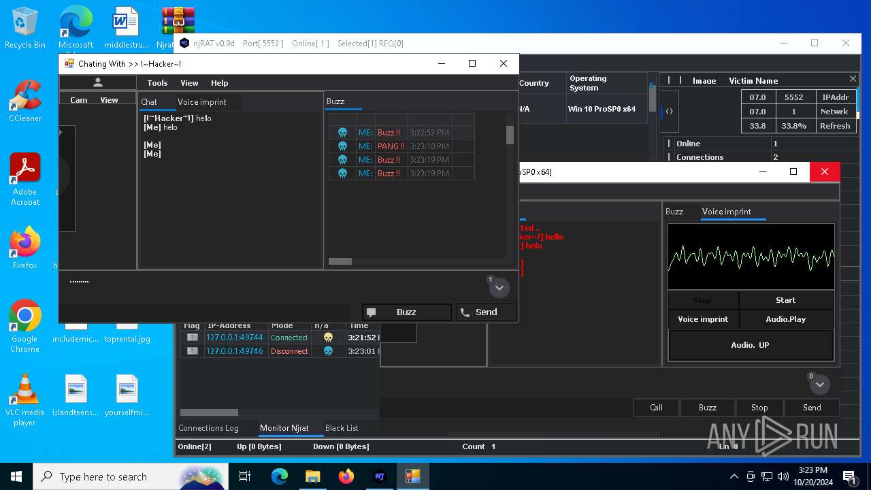Click njRAT icon in the taskbar
Viewport: 871px width, 490px height.
[380, 476]
